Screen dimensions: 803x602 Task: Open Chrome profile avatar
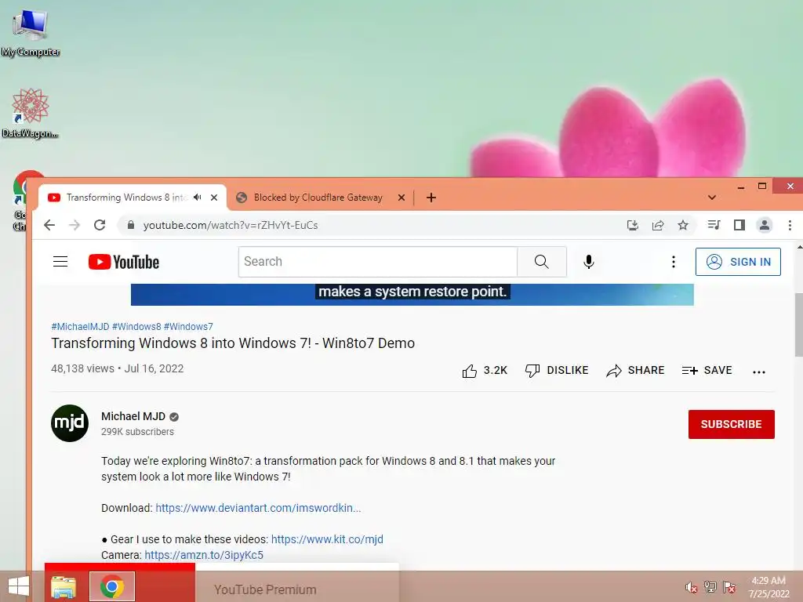[764, 225]
